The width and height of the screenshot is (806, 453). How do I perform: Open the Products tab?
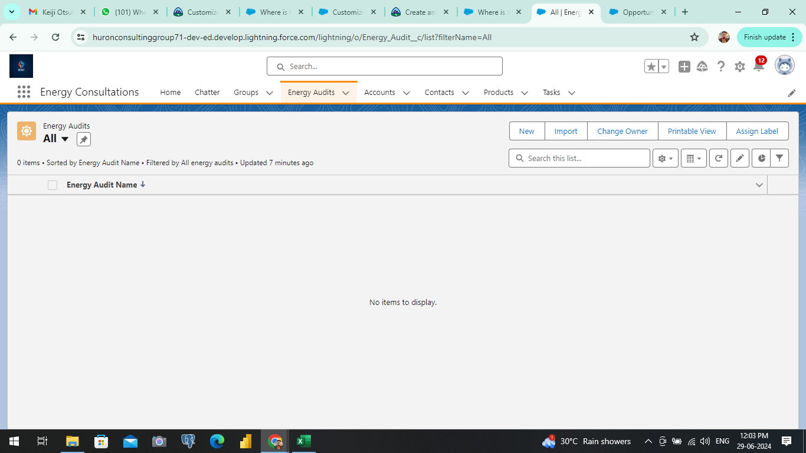click(x=499, y=93)
